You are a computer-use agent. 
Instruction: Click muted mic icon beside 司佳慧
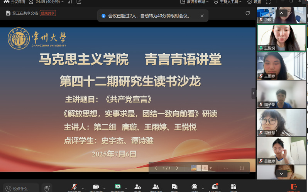(261, 133)
